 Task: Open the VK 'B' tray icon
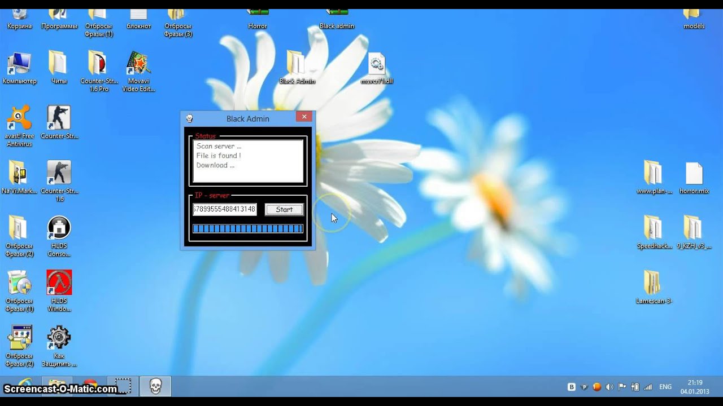[572, 387]
